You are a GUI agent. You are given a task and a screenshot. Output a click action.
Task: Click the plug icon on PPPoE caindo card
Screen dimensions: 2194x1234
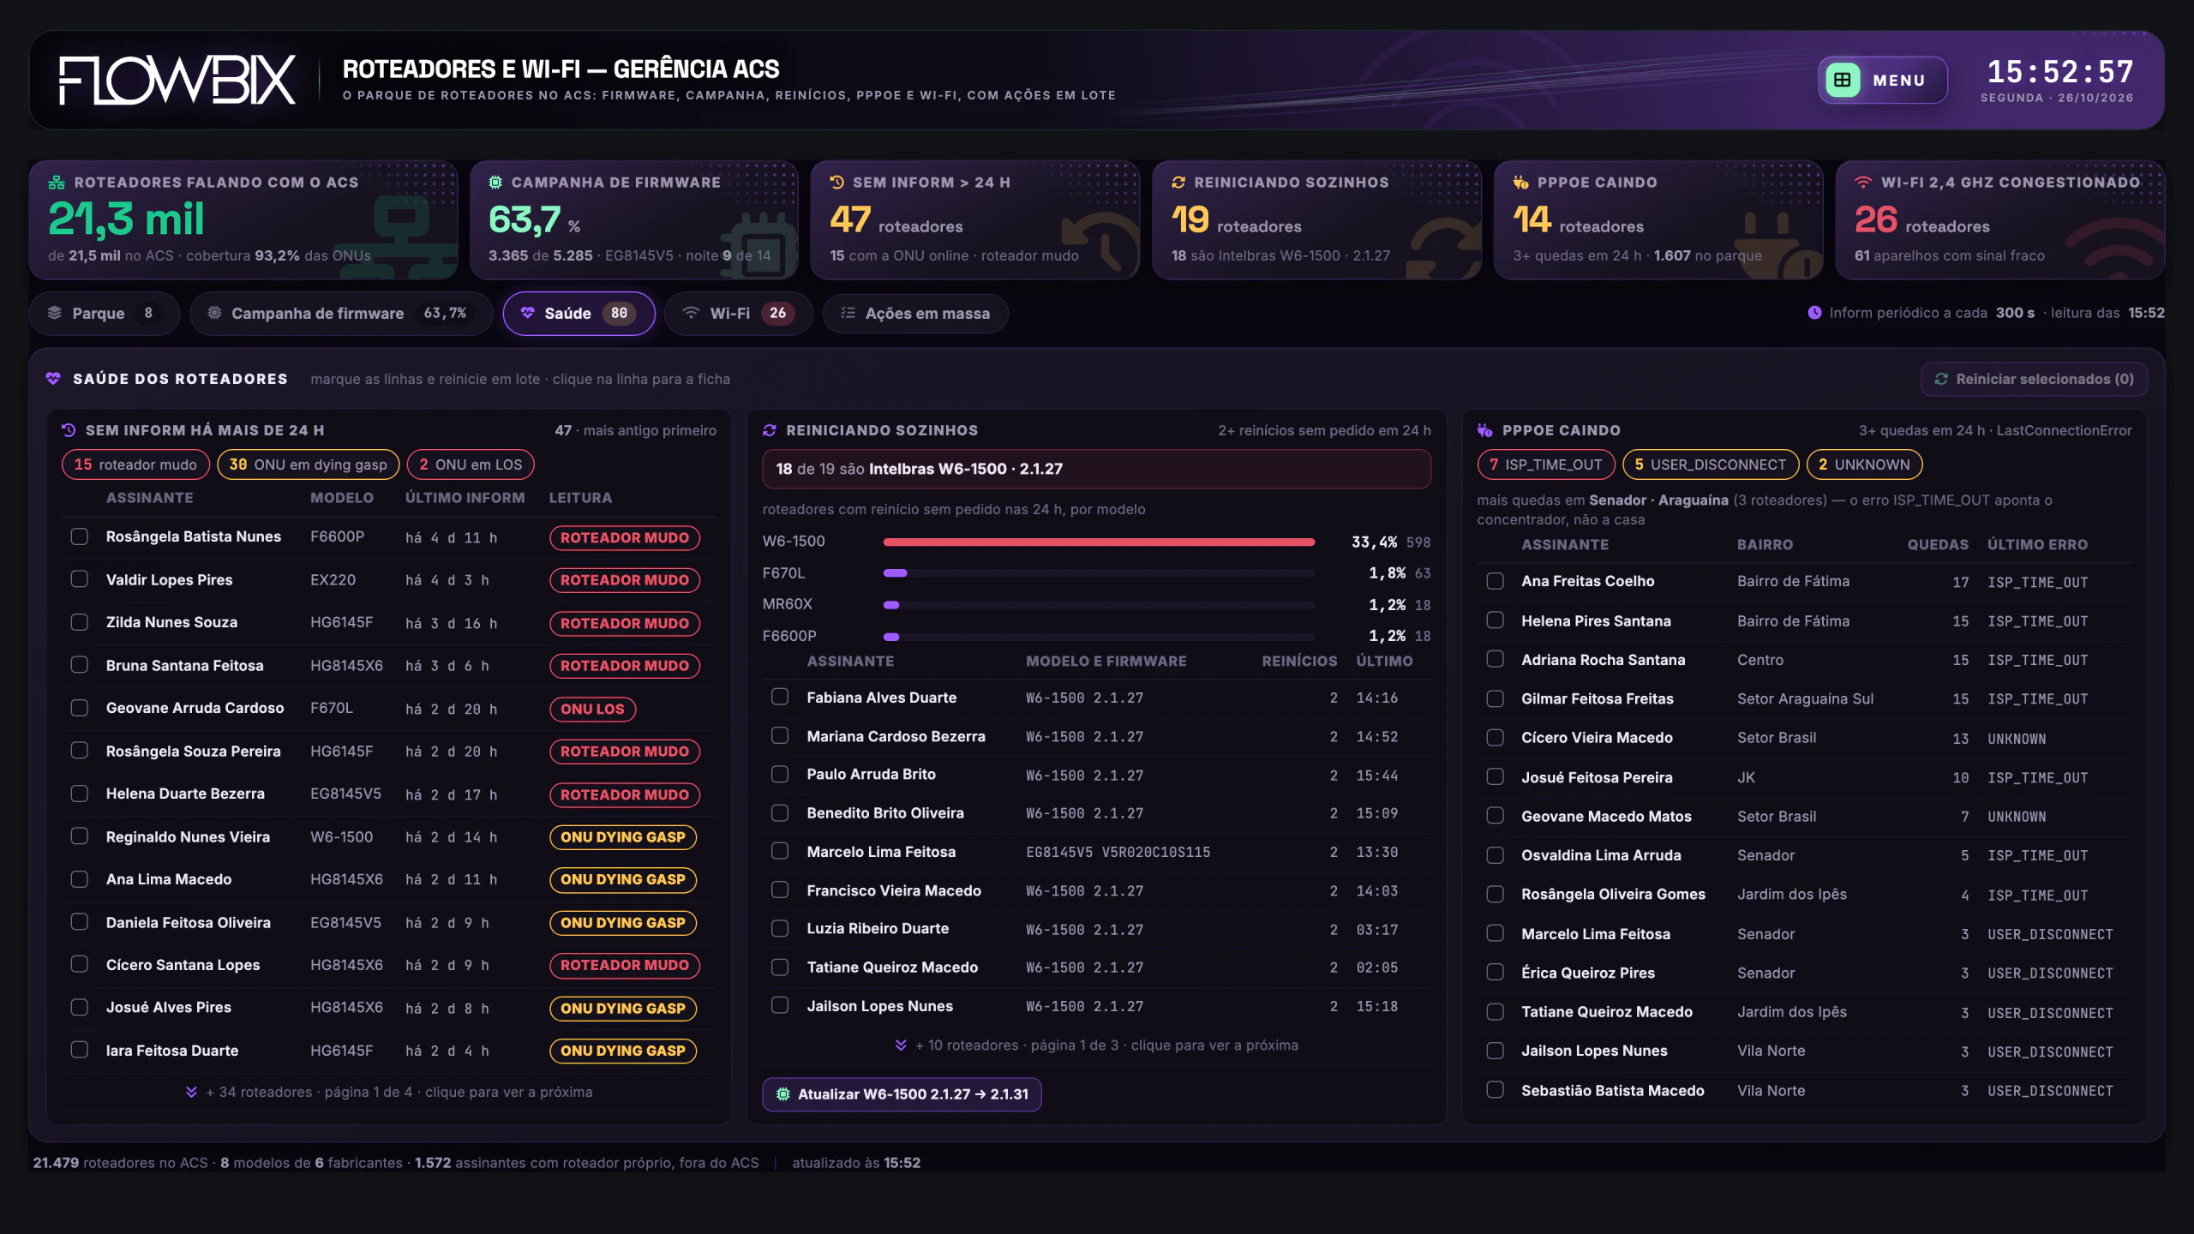click(1520, 183)
